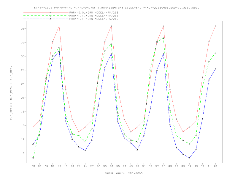Click x-axis tick label 21
This screenshot has width=235, height=181.
(x=79, y=166)
